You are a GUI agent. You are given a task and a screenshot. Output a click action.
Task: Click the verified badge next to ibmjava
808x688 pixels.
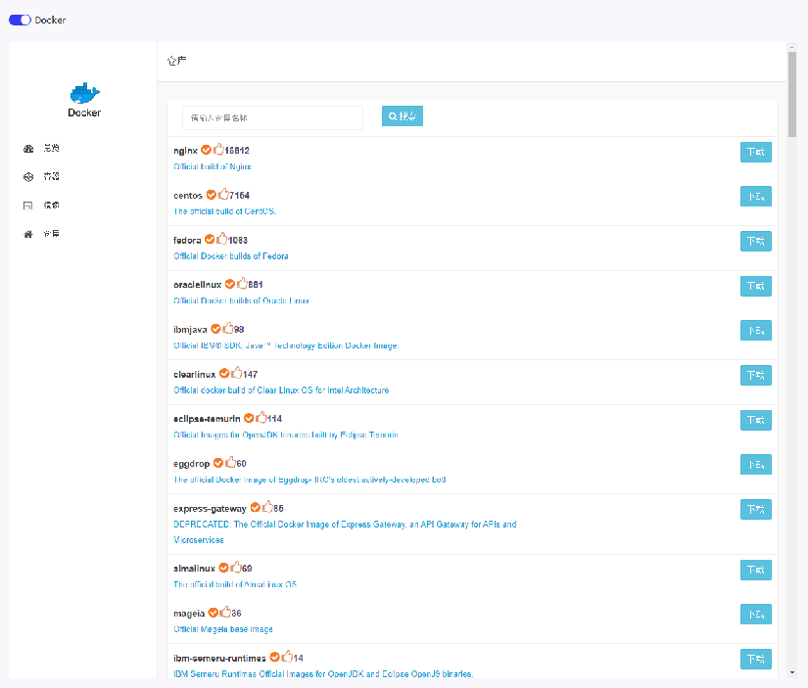[x=215, y=329]
